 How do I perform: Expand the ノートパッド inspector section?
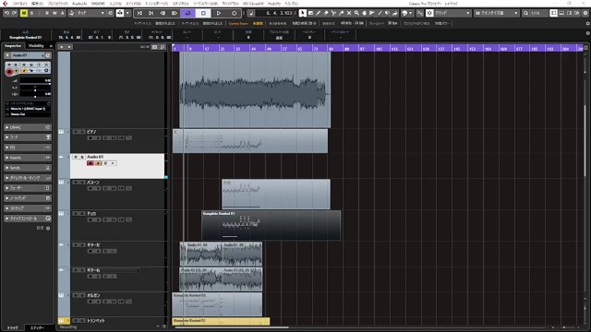click(27, 198)
